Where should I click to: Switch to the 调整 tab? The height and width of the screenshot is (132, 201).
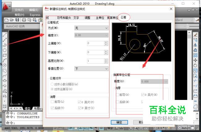[x=87, y=18]
